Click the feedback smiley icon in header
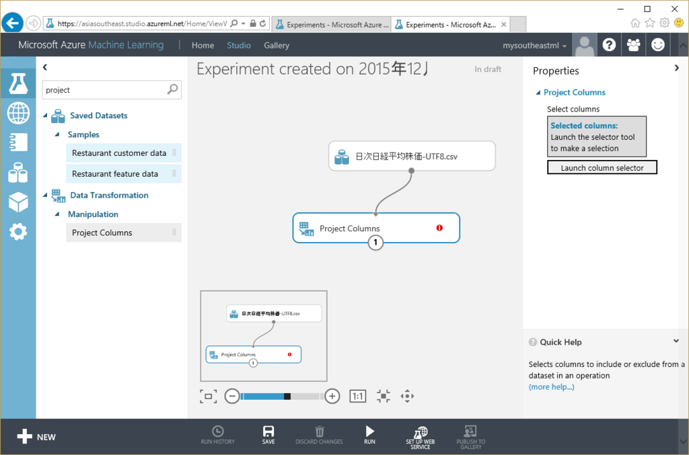This screenshot has width=689, height=455. (x=658, y=45)
